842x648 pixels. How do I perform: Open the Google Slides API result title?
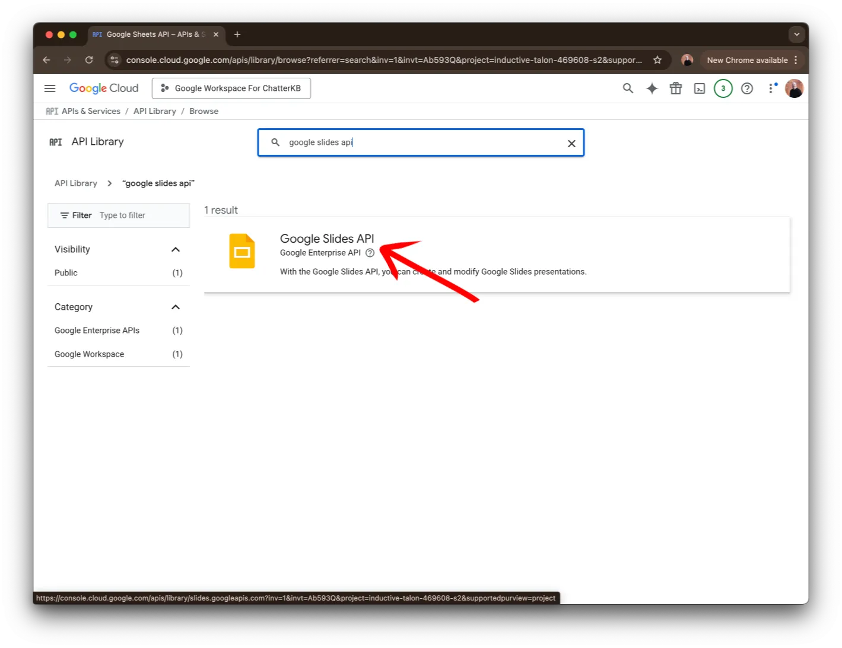327,239
